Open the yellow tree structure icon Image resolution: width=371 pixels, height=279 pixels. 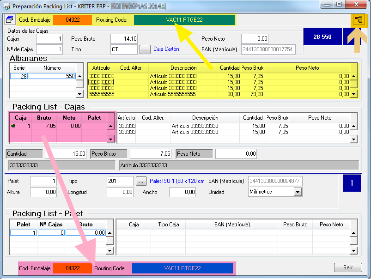point(359,19)
